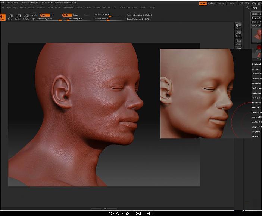Select the large head tool thumbnail
262x216 pixels.
point(256,36)
